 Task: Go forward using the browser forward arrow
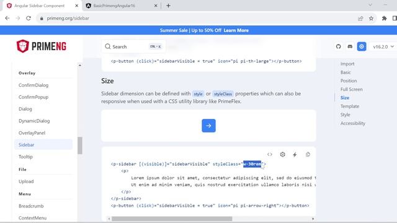click(x=18, y=18)
